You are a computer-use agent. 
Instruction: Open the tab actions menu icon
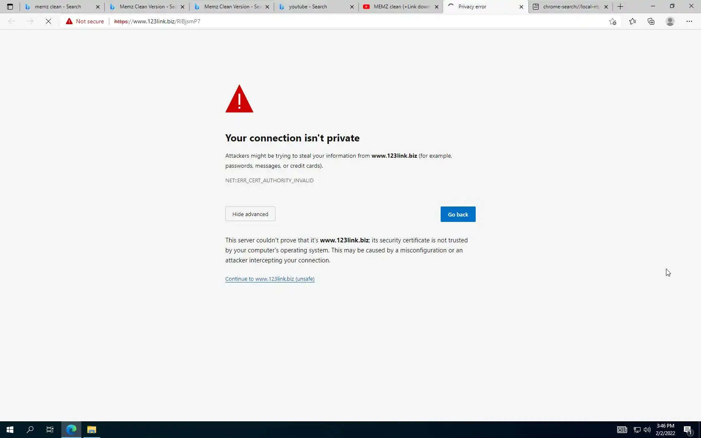10,7
